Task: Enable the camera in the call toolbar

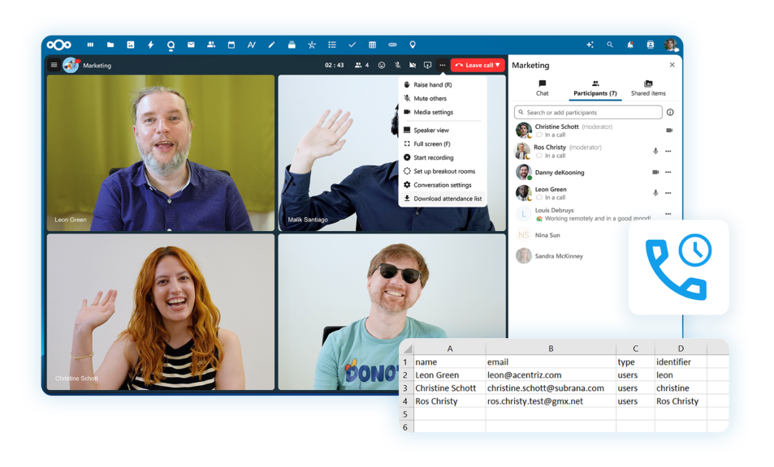Action: [412, 65]
